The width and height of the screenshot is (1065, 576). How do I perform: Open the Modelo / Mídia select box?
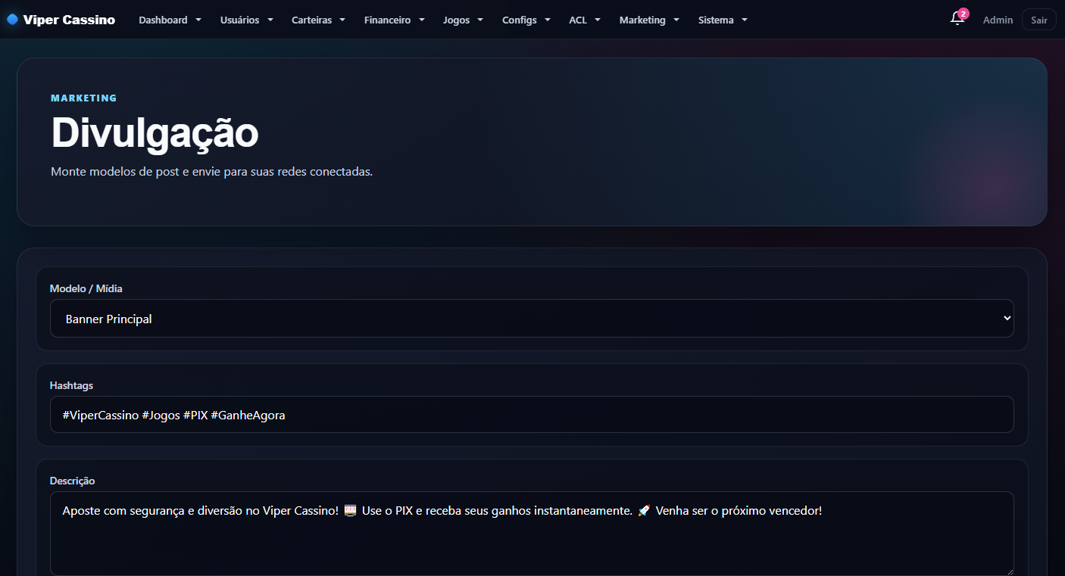[532, 319]
